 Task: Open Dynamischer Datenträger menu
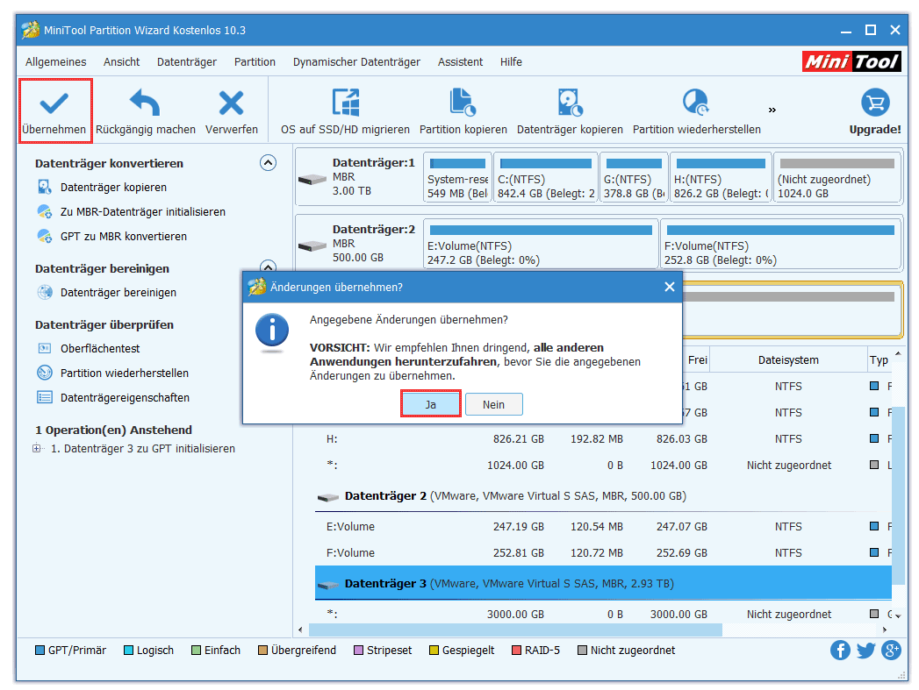coord(356,62)
